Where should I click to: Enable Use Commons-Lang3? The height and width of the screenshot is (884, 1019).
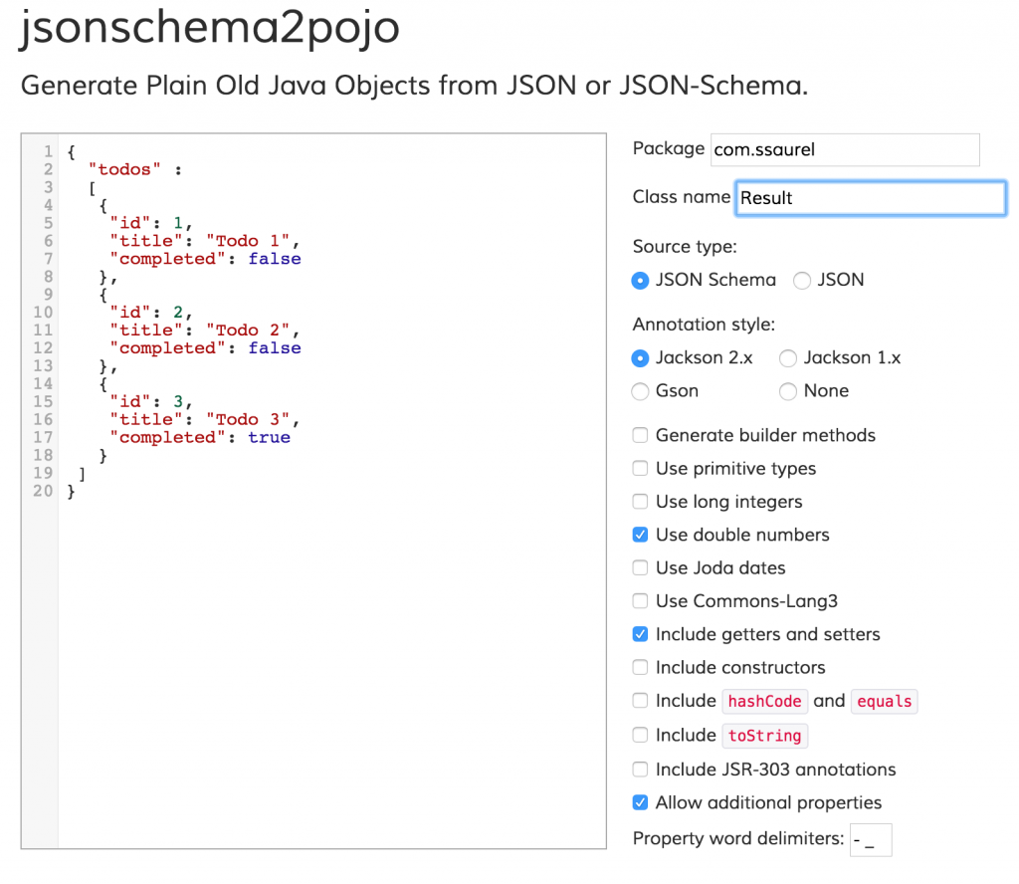pos(640,601)
